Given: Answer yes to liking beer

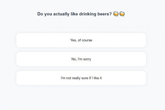Looking at the screenshot, I should [81, 40].
